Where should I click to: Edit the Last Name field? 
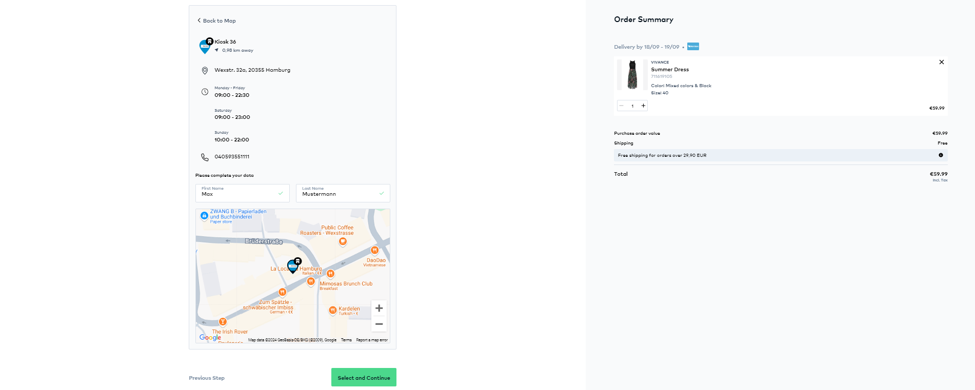[339, 194]
